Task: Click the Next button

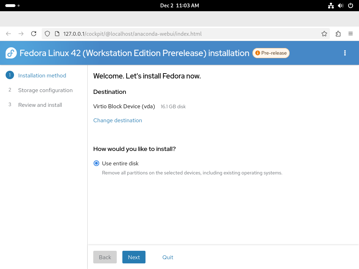Action: click(134, 257)
